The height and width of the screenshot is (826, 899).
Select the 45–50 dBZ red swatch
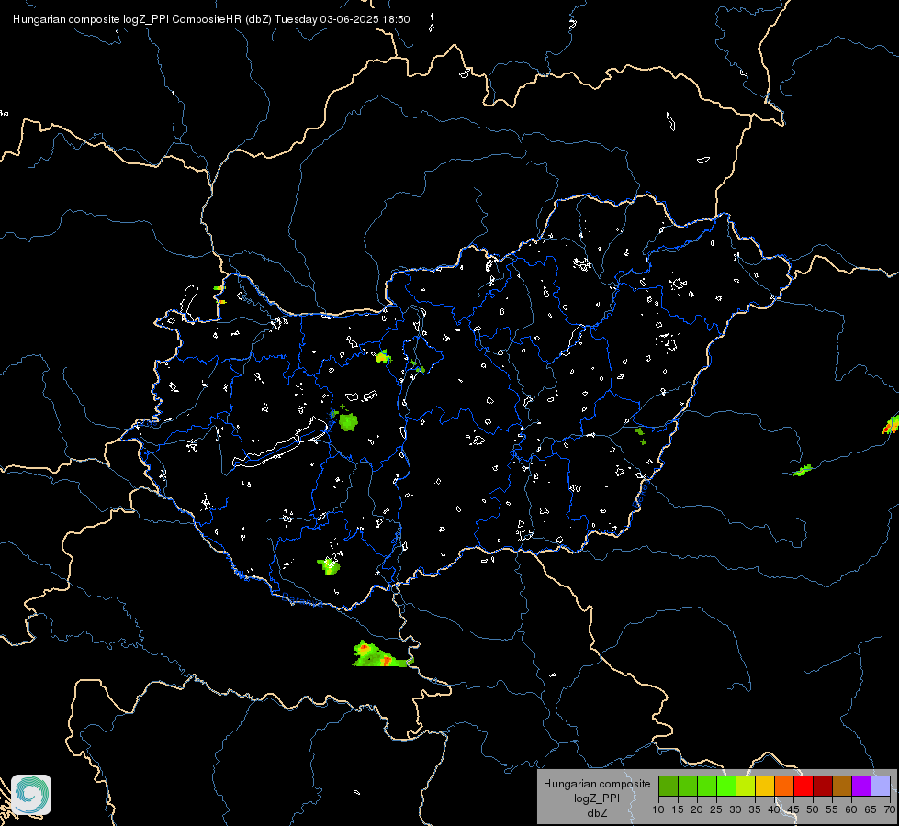coord(803,787)
